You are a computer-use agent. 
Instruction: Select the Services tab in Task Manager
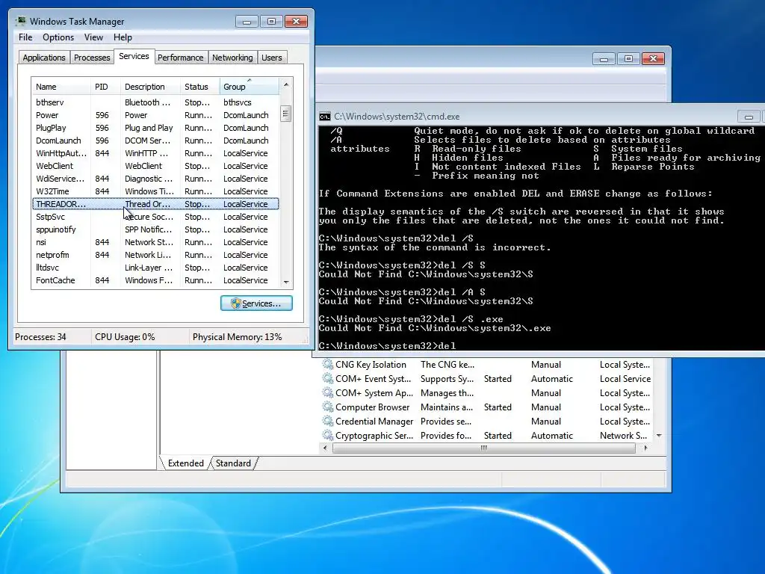(x=134, y=56)
